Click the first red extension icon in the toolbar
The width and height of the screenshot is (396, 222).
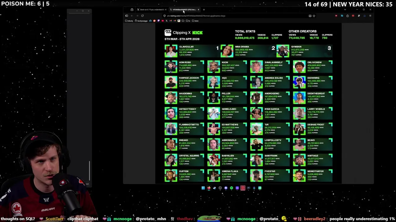coord(336,16)
